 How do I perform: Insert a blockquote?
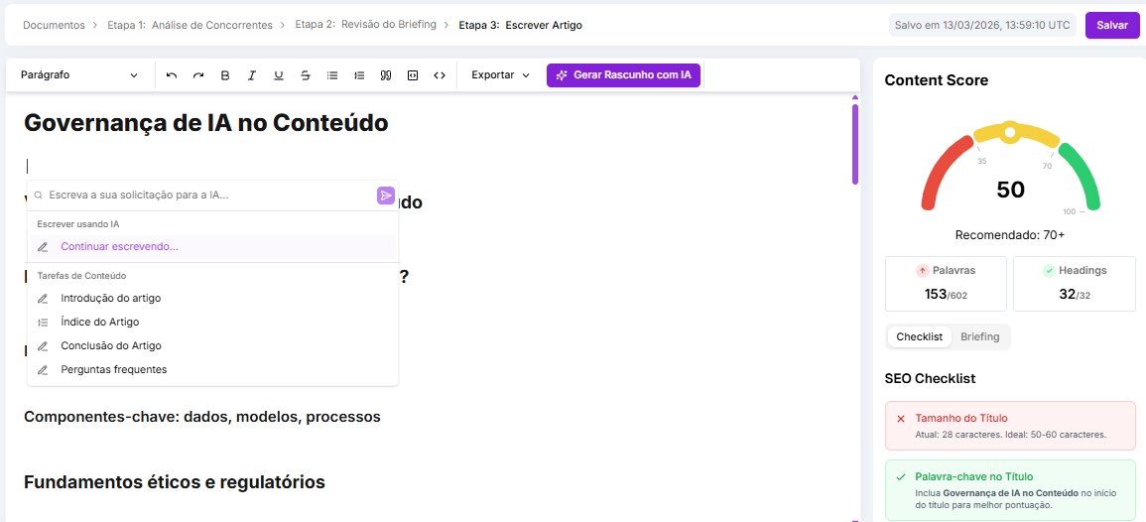[x=386, y=75]
